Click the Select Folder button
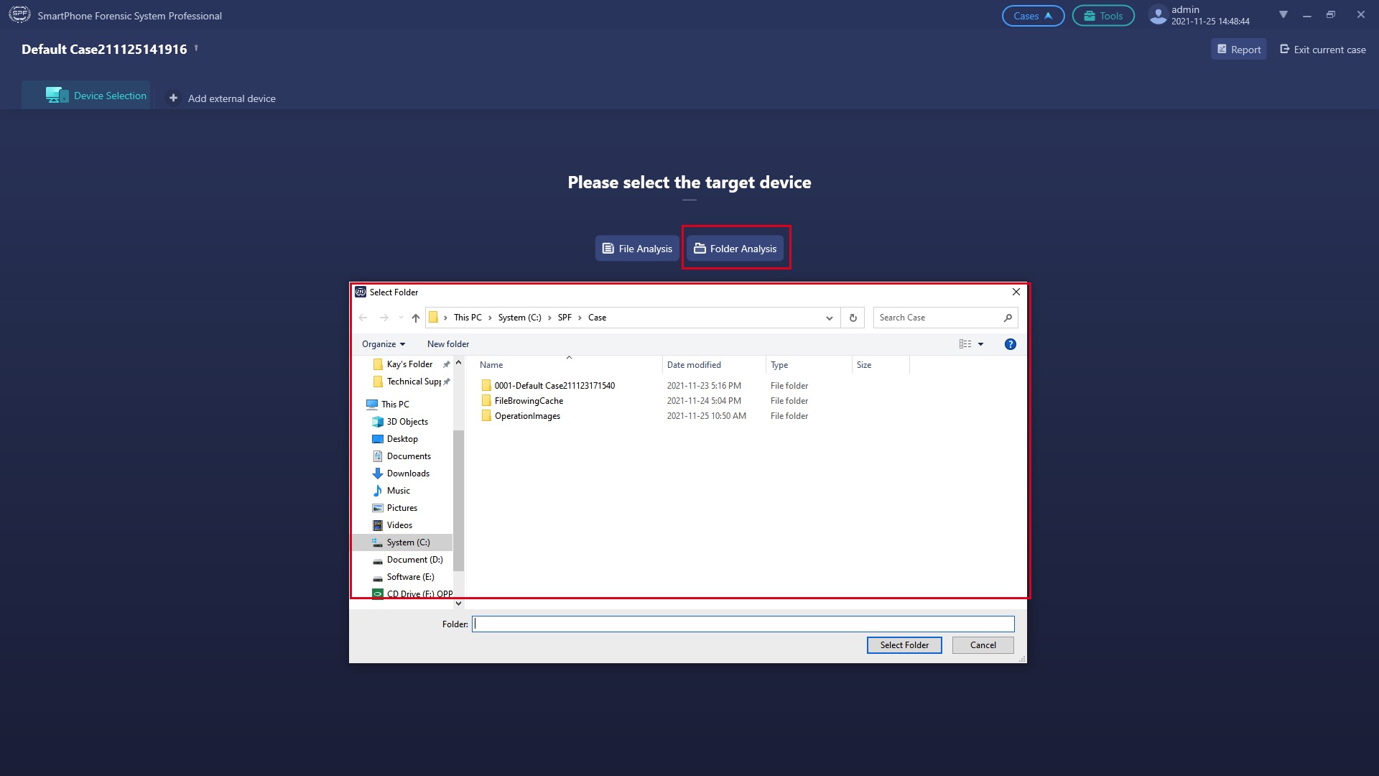 (x=904, y=645)
